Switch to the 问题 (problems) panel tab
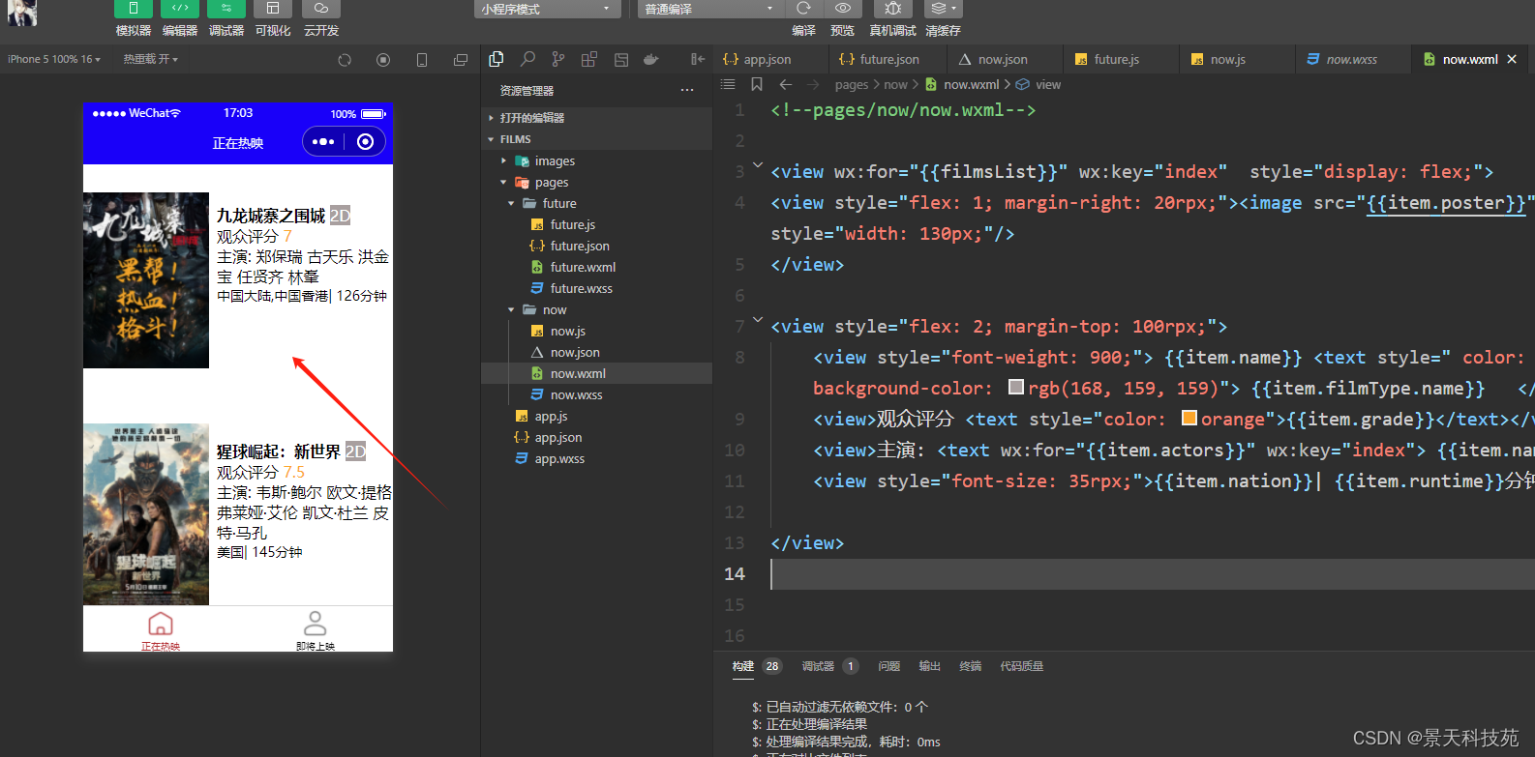The image size is (1535, 757). [889, 666]
